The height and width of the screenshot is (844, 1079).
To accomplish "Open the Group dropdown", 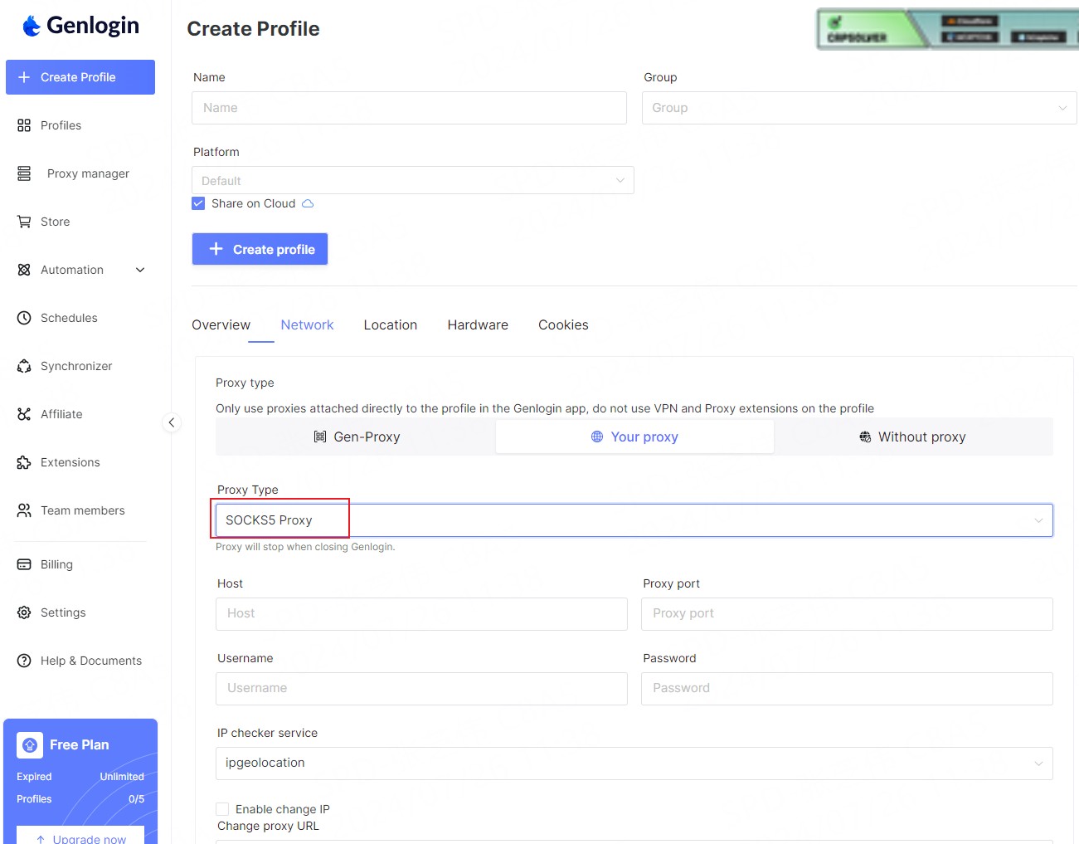I will (x=858, y=108).
